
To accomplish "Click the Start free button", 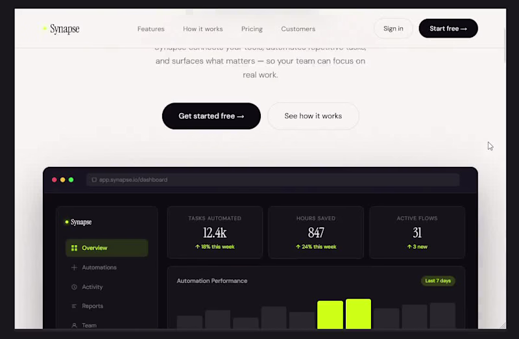I will (x=448, y=29).
